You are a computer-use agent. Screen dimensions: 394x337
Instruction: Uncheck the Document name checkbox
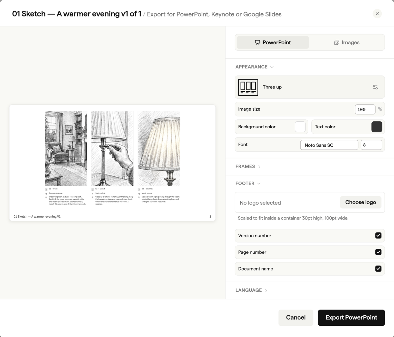click(378, 269)
